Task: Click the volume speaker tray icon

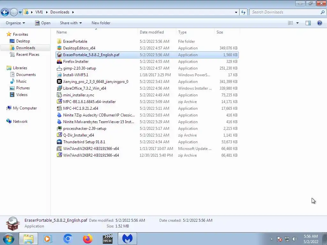Action: (x=295, y=239)
